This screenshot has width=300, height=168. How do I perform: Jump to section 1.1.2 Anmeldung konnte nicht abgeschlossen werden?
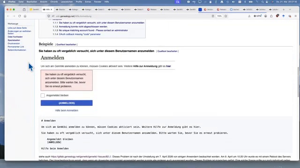(x=83, y=27)
